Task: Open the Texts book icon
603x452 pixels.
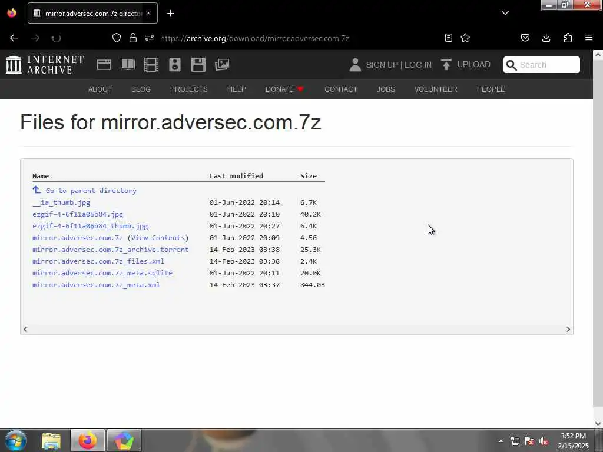Action: click(128, 65)
